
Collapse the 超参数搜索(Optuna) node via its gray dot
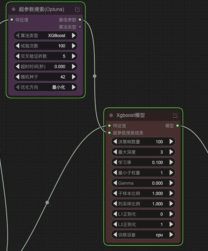14,9
